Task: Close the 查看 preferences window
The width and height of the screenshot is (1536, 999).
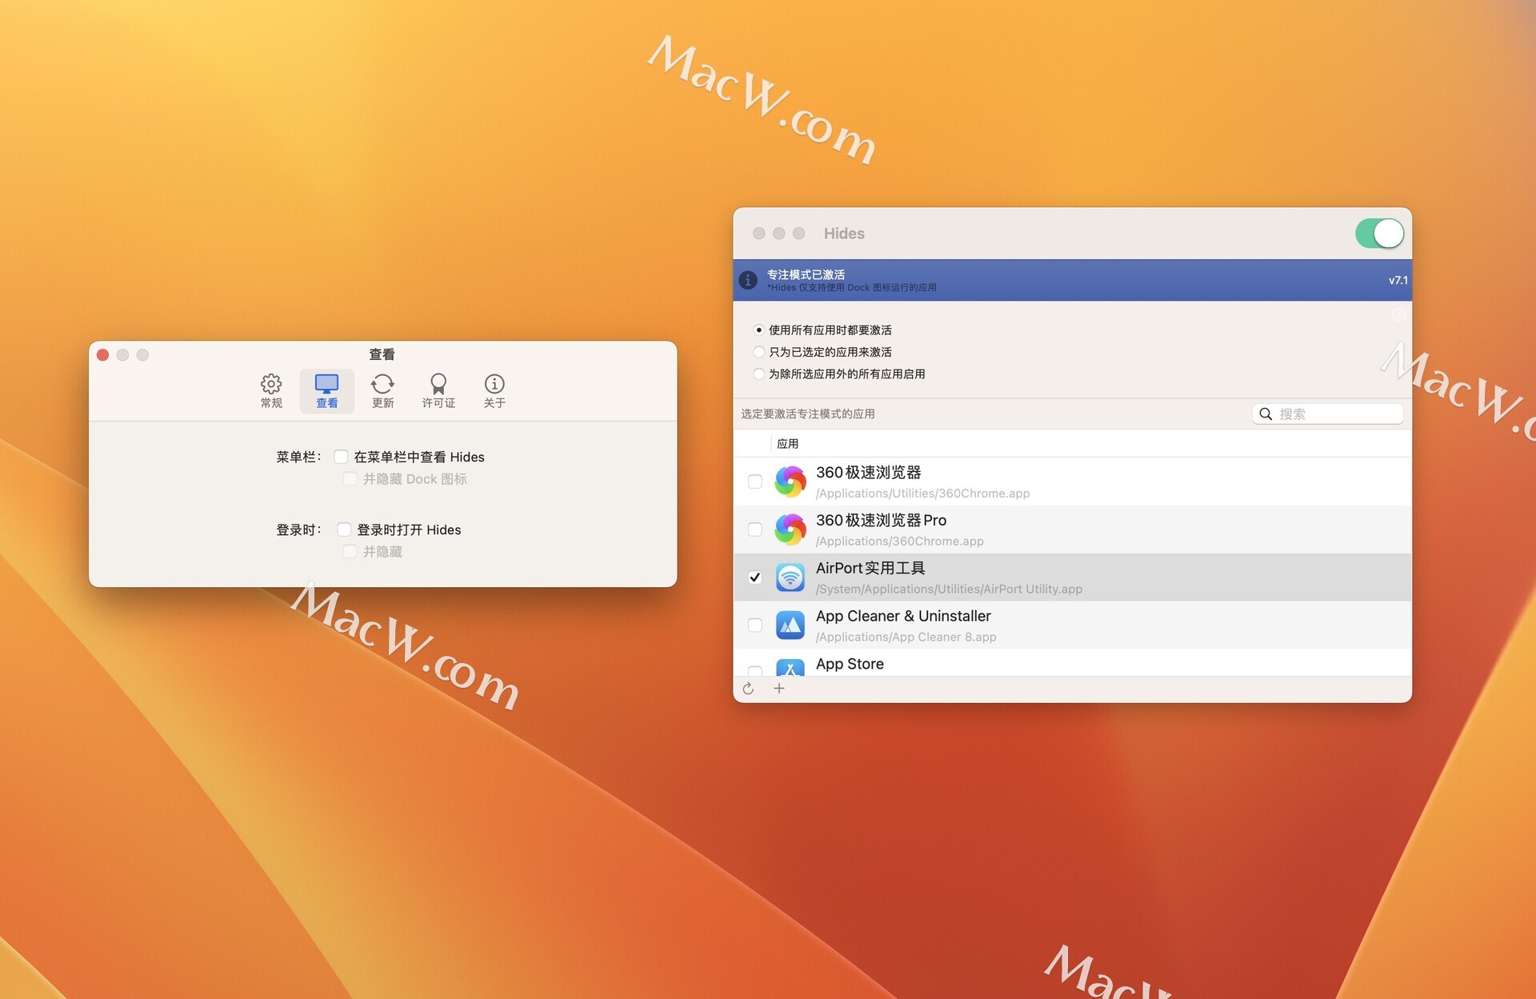Action: tap(103, 355)
